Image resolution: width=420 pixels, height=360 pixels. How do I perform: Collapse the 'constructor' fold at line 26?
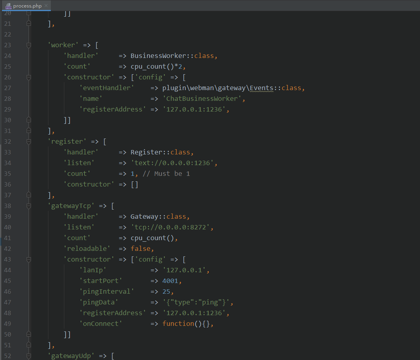[x=29, y=77]
